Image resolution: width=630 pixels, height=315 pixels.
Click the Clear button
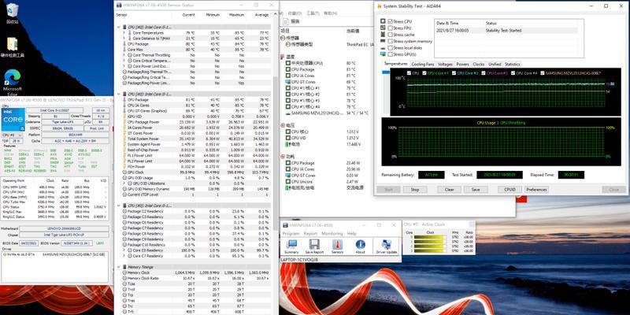tap(449, 189)
